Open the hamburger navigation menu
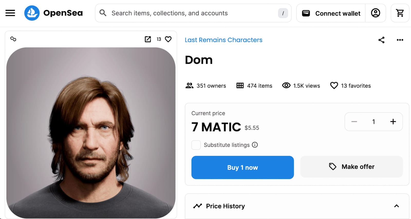The height and width of the screenshot is (219, 411). (x=10, y=13)
